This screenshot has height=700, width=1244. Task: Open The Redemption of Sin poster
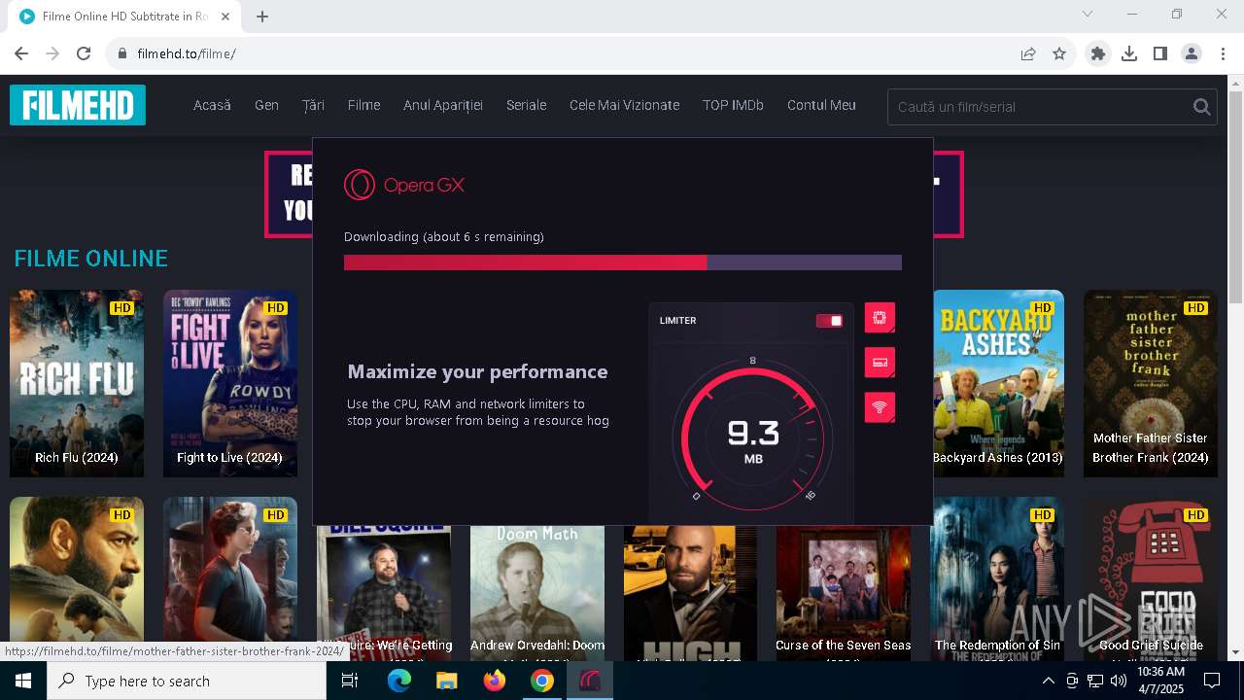click(x=997, y=578)
